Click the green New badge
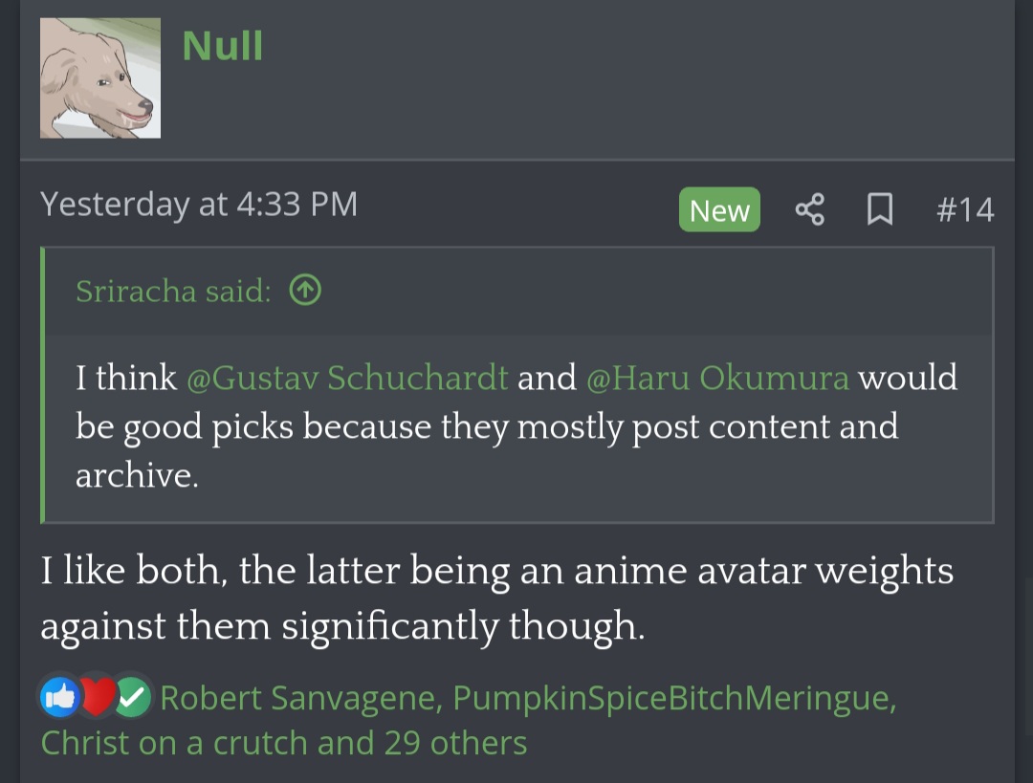The width and height of the screenshot is (1033, 783). [719, 209]
